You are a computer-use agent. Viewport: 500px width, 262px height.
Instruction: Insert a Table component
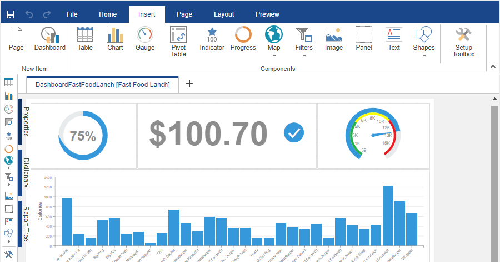[x=85, y=39]
